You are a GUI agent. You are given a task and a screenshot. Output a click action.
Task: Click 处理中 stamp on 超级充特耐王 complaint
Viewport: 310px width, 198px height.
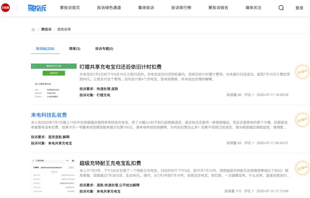(302, 168)
